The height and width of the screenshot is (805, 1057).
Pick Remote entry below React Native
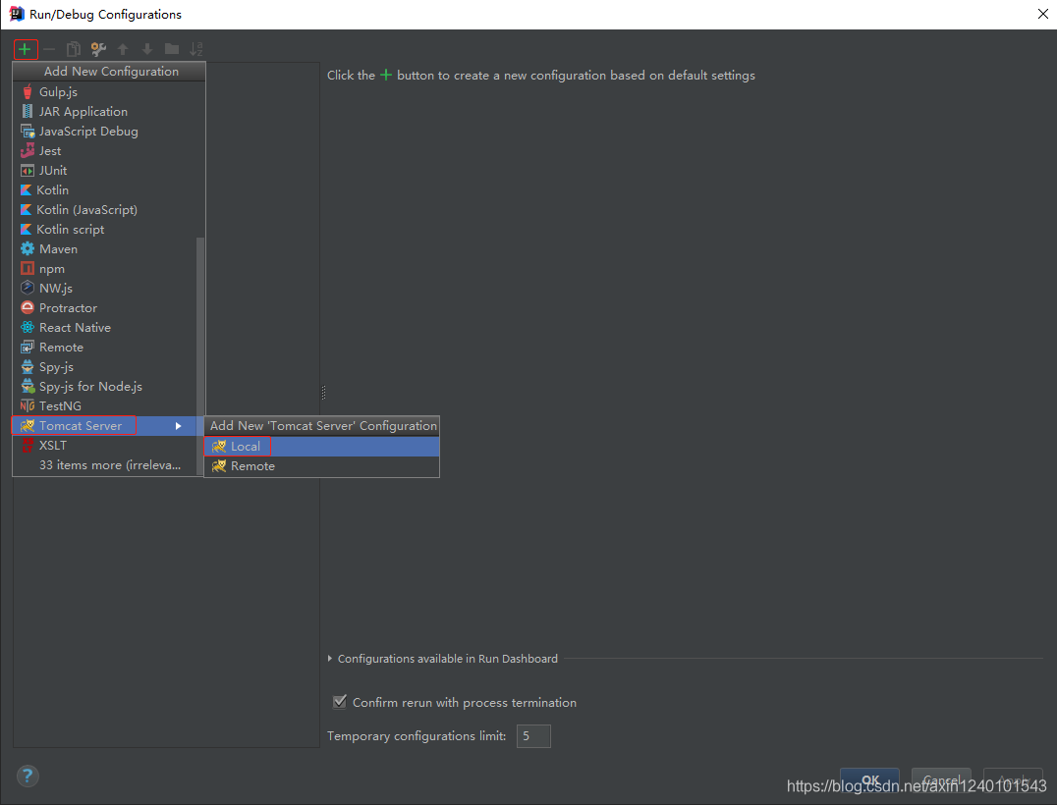tap(104, 347)
